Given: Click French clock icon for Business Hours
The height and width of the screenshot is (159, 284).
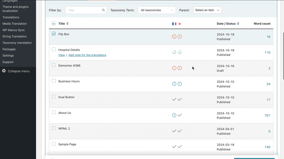Looking at the screenshot, I should click(x=174, y=84).
